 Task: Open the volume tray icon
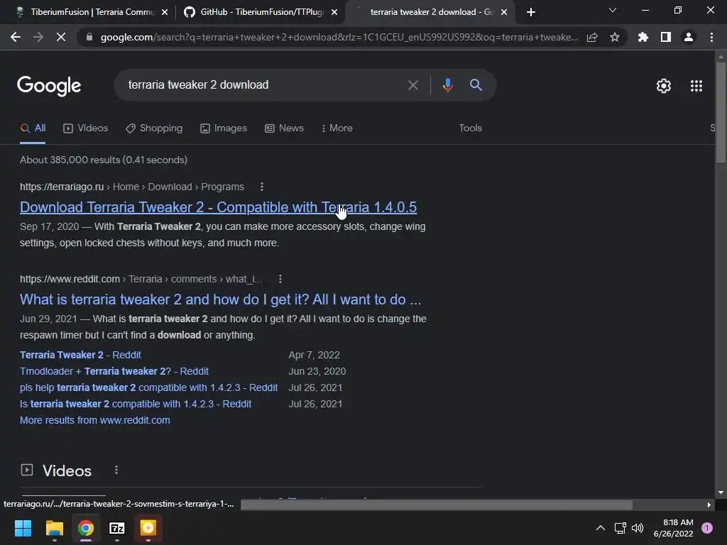(x=638, y=528)
